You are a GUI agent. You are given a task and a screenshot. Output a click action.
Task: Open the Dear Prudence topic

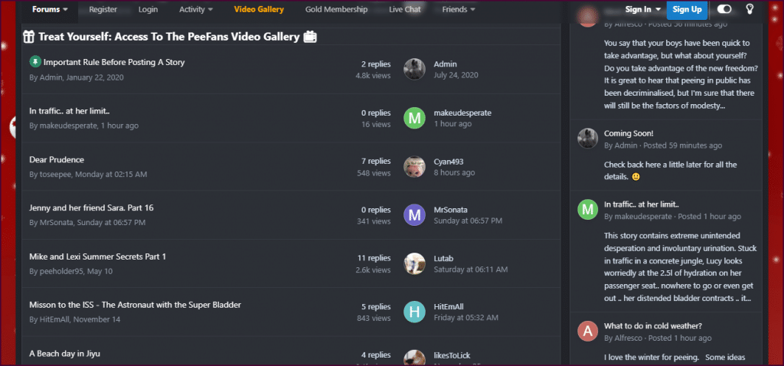(x=57, y=160)
